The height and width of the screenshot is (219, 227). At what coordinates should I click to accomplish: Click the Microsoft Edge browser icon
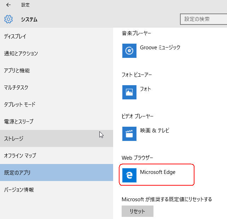pos(129,175)
